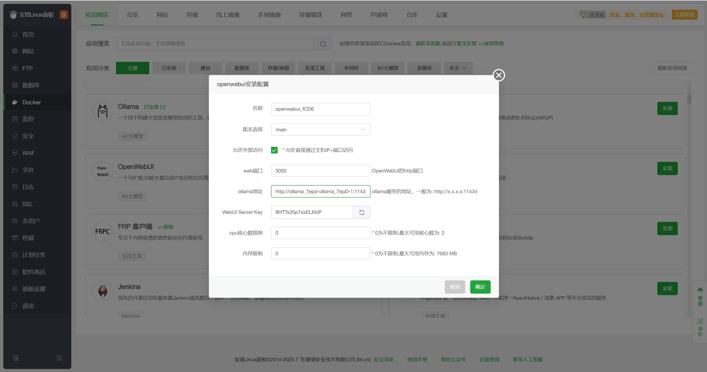Open the 存储卷 tab
The height and width of the screenshot is (372, 707).
pos(379,15)
